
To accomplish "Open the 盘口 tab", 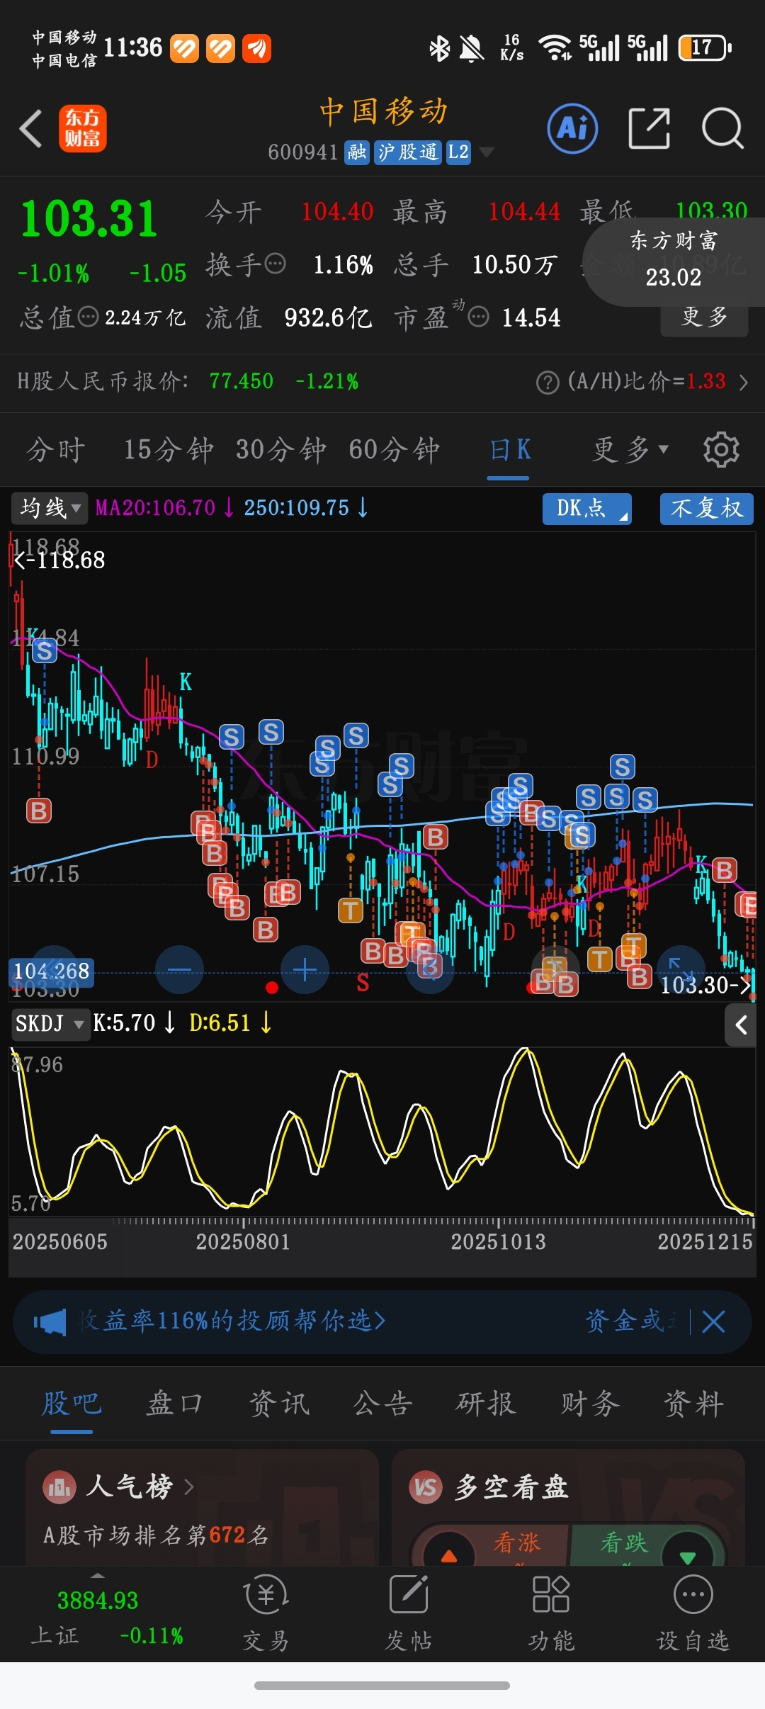I will pos(174,1404).
